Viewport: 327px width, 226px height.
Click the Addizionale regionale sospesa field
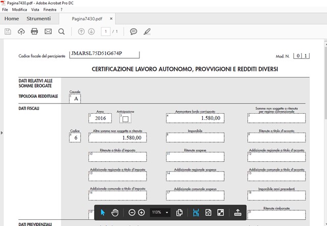point(195,176)
